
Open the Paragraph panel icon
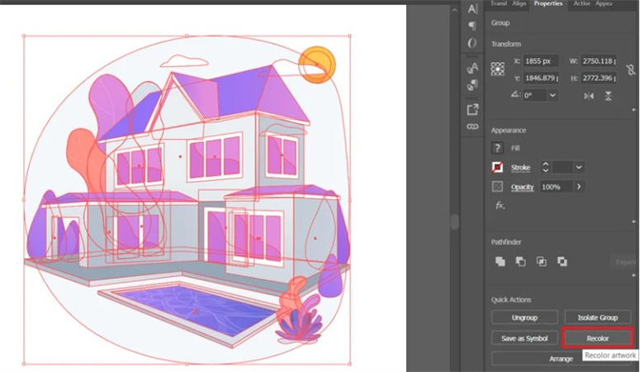(472, 26)
